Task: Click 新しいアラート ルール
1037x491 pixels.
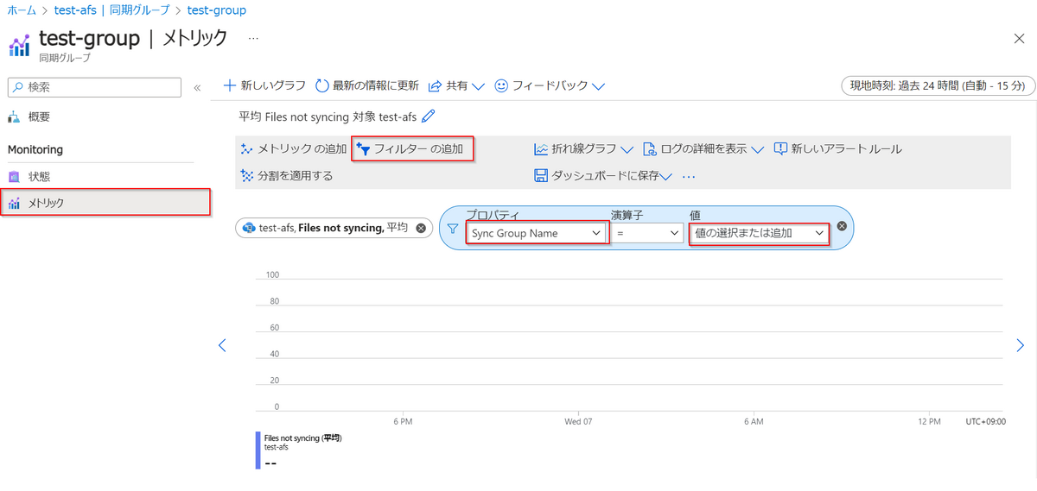Action: (x=837, y=148)
